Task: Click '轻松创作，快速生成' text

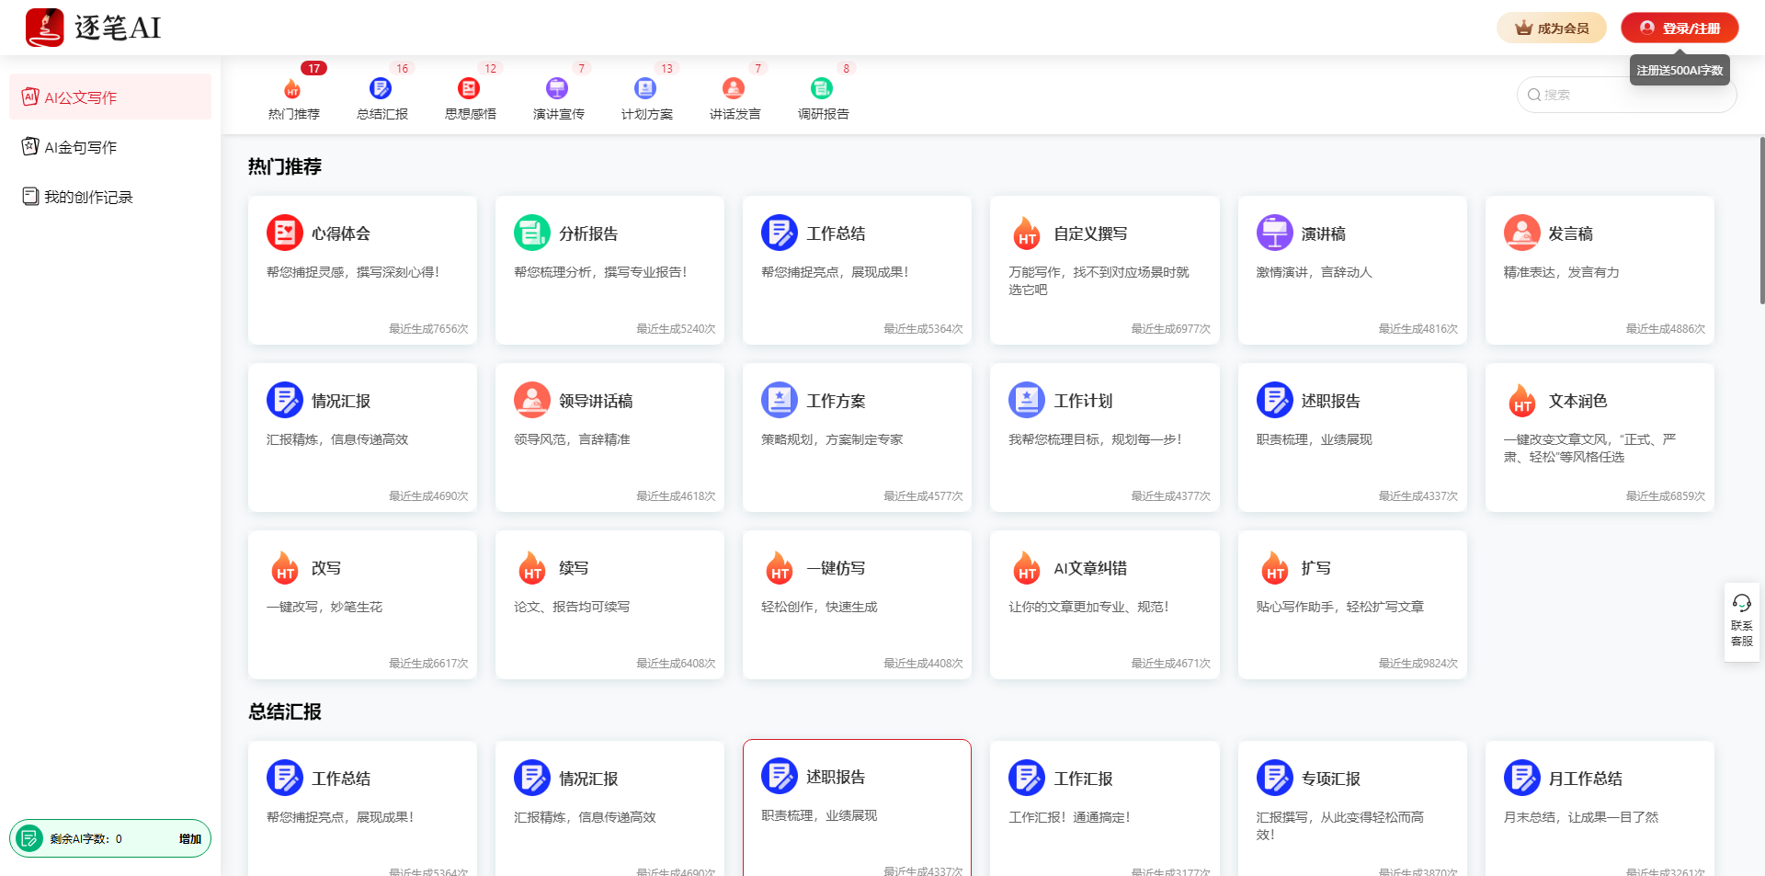Action: tap(819, 607)
